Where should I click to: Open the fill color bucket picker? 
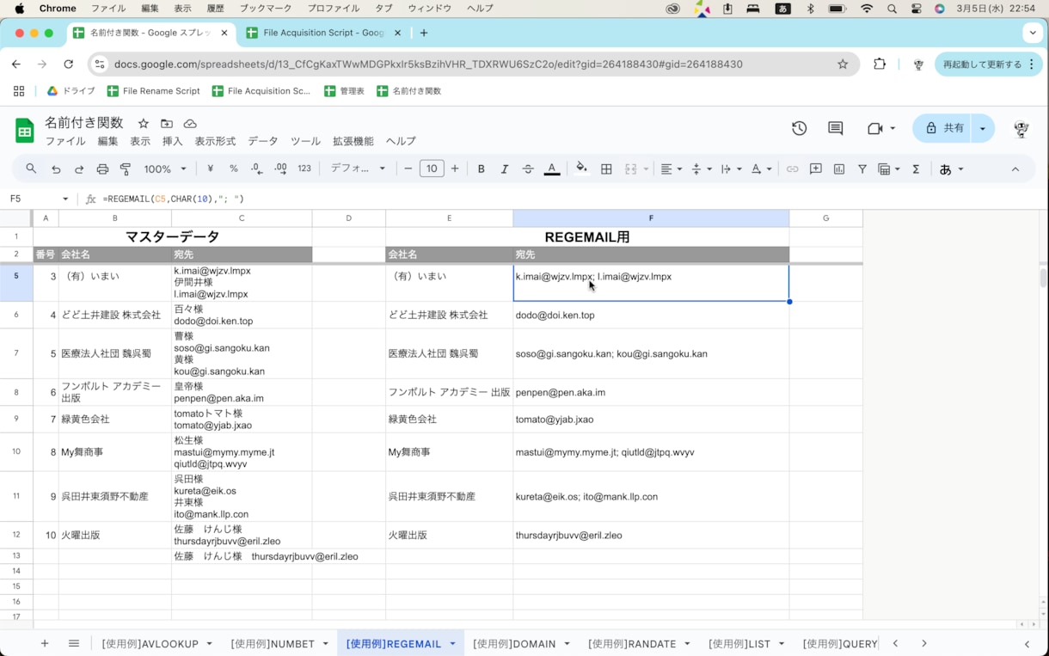click(x=582, y=169)
